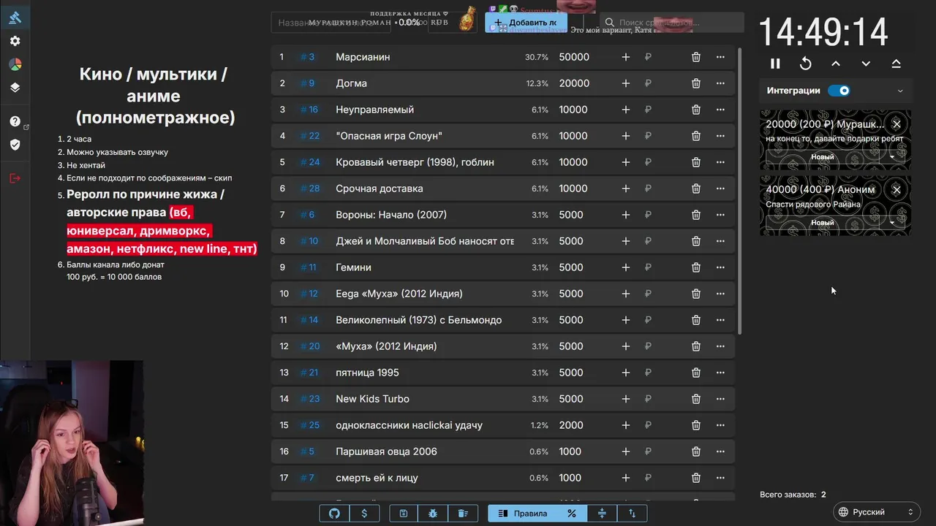Open the Русский language selector

point(876,512)
